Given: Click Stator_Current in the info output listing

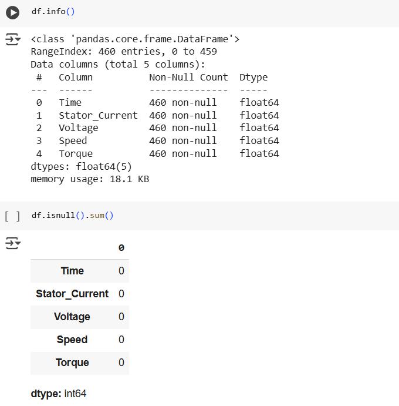Looking at the screenshot, I should coord(98,116).
